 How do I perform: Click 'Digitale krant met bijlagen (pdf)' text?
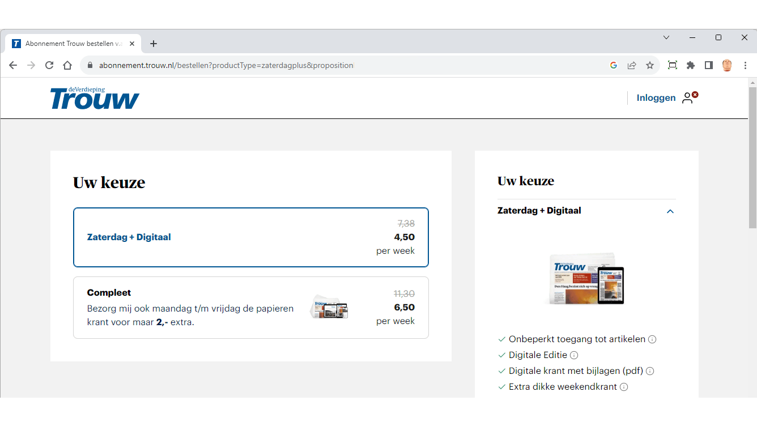pos(576,371)
